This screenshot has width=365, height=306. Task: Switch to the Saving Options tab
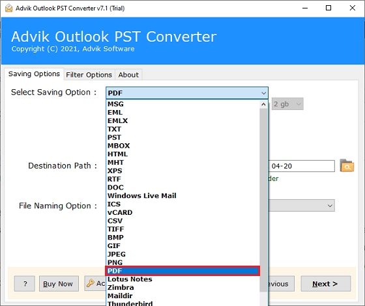tap(34, 74)
